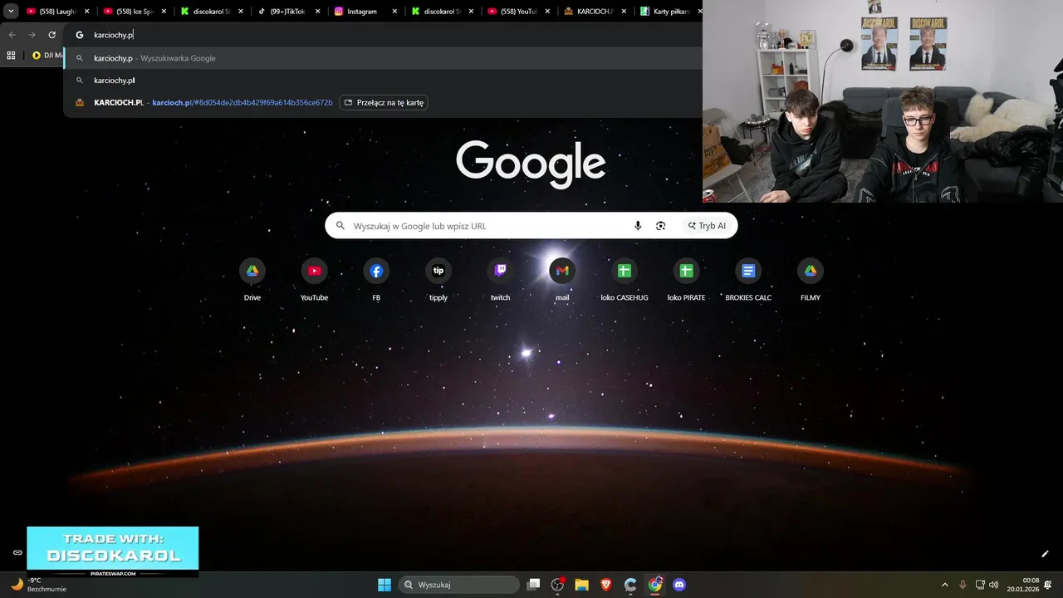Click the link icon beside Trade With banner
Screen dimensions: 1063x598
(17, 552)
